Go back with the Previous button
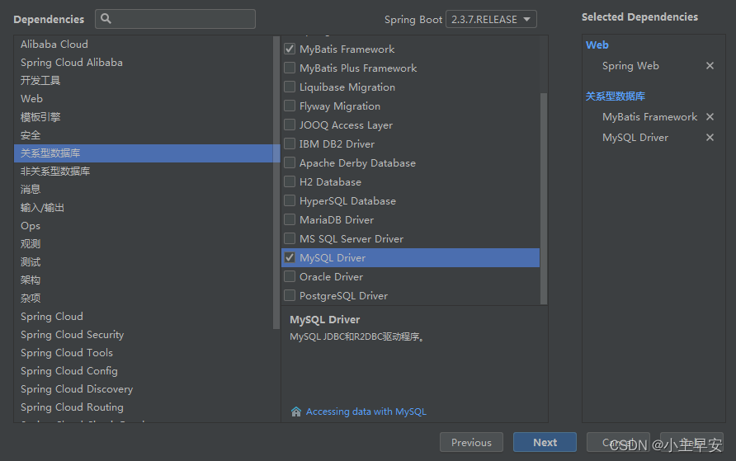This screenshot has height=461, width=736. pos(471,442)
